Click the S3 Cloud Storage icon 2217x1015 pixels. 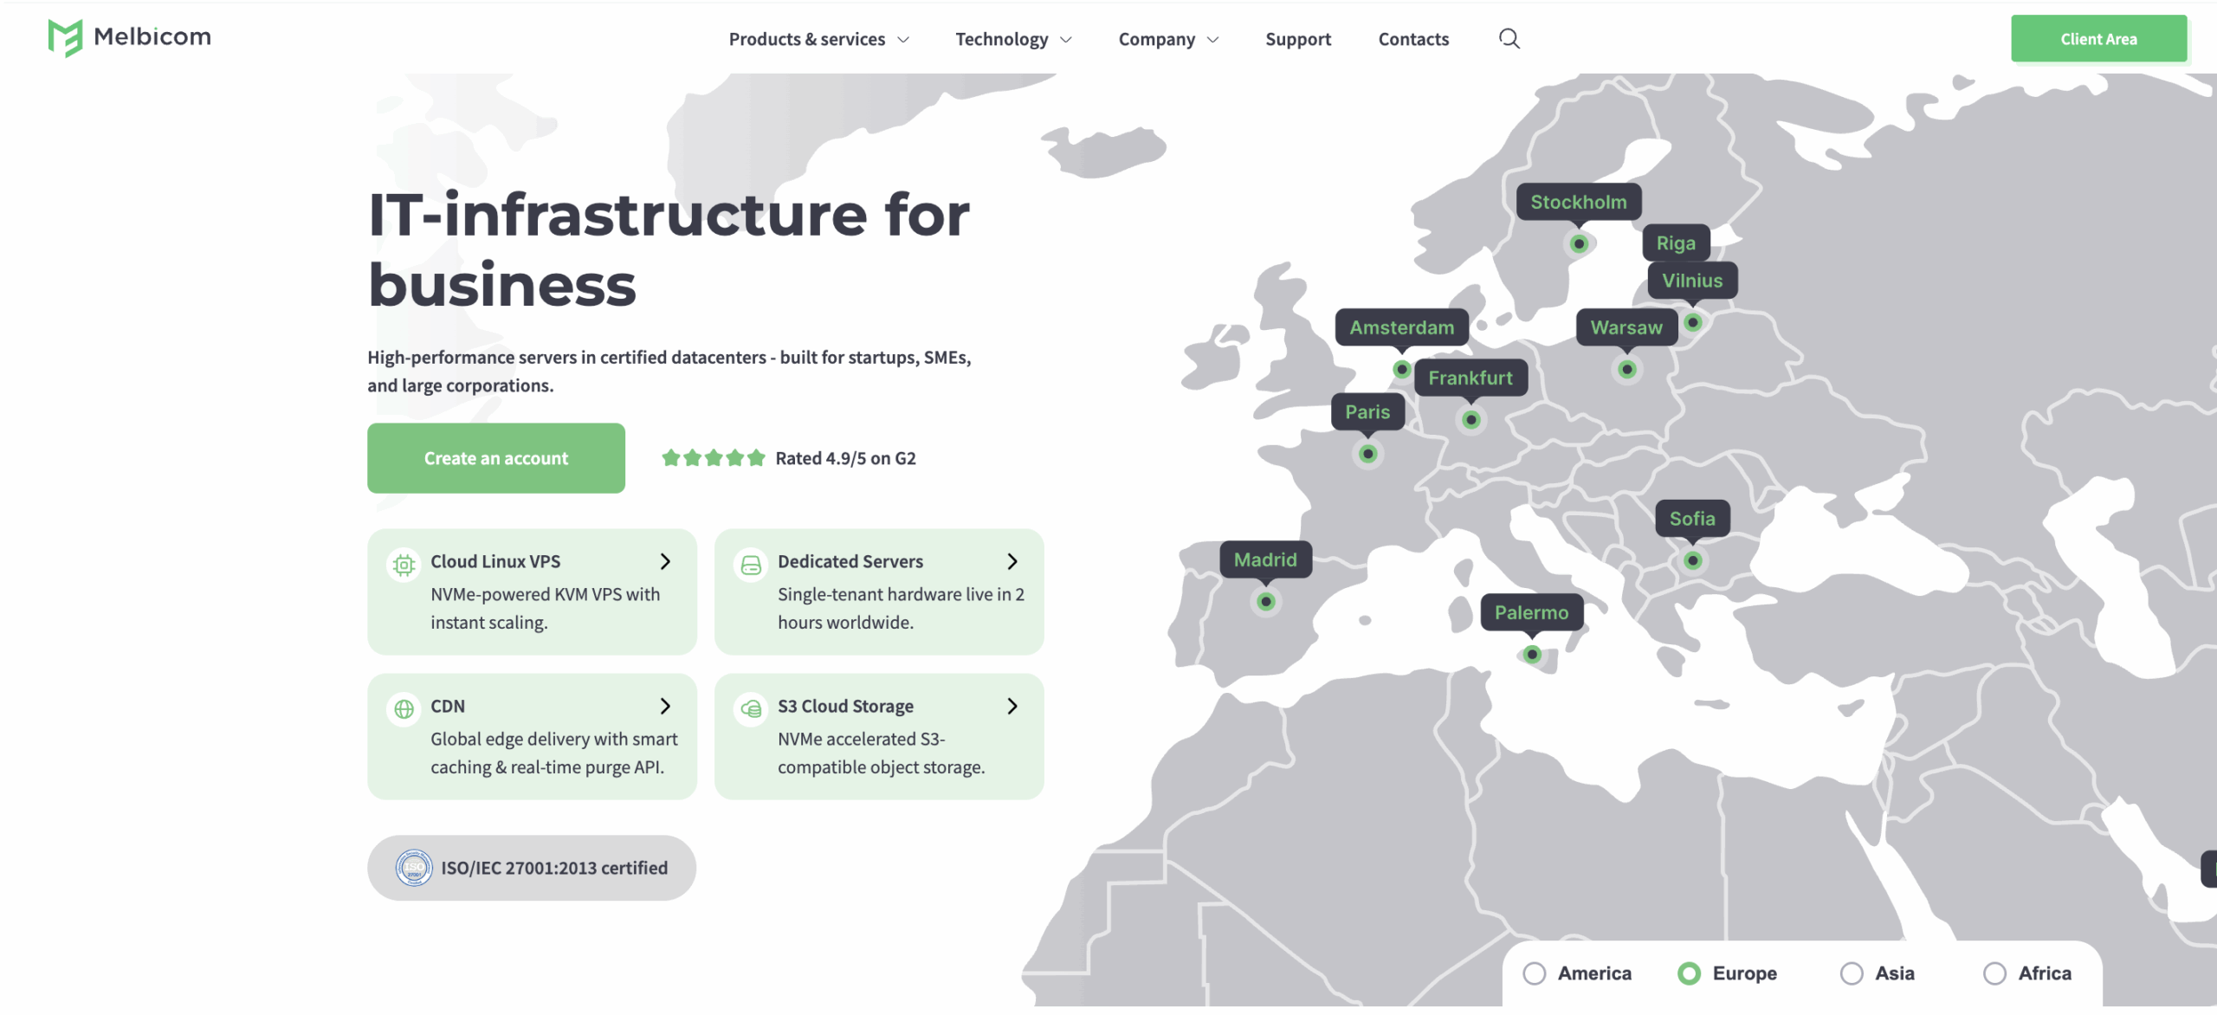pos(751,709)
